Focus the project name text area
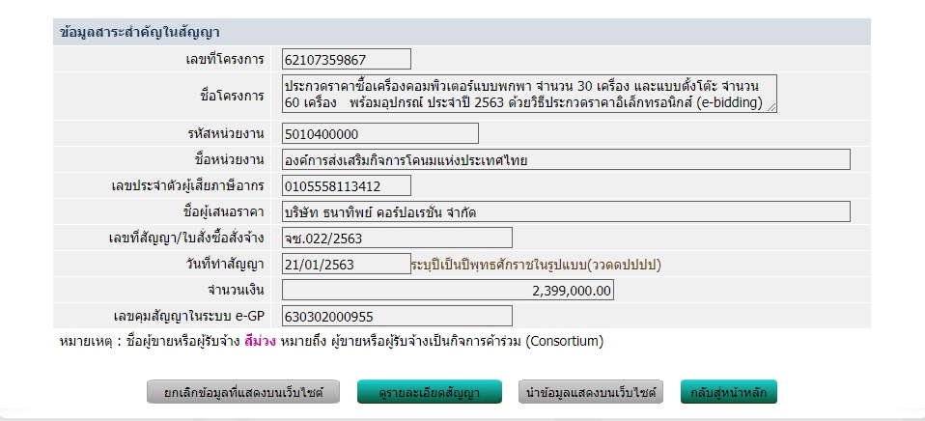The height and width of the screenshot is (421, 925). [529, 94]
